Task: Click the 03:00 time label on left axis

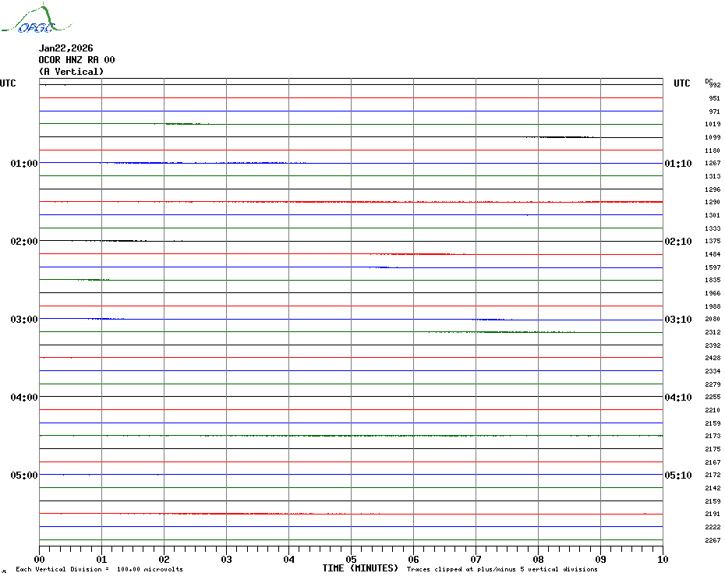Action: point(24,320)
